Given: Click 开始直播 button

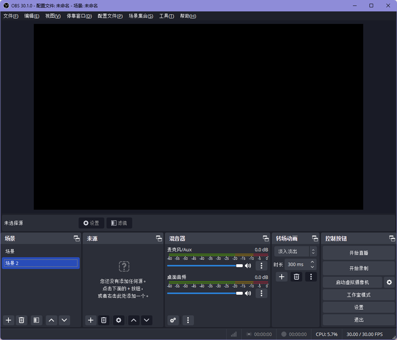Looking at the screenshot, I should point(358,253).
